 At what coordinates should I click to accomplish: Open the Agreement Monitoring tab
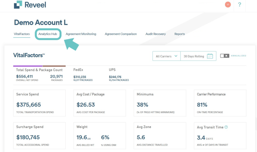(81, 34)
